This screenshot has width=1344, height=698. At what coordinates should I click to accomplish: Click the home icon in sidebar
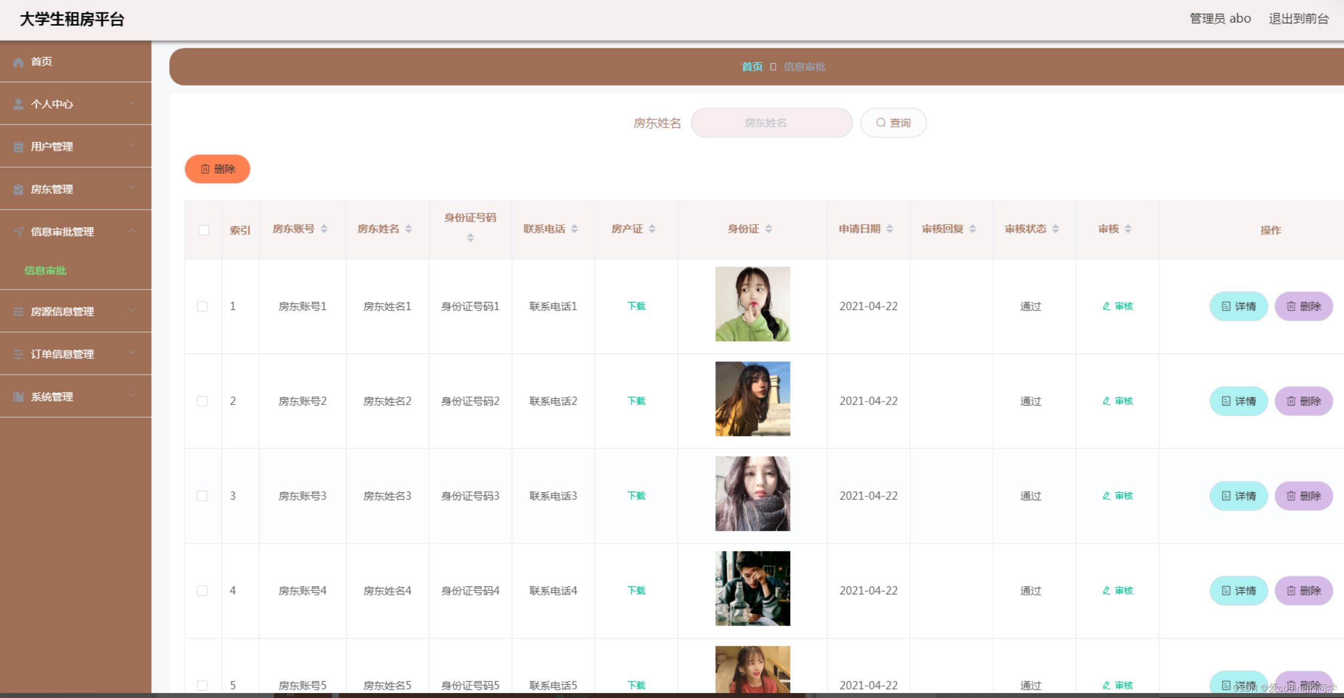[18, 62]
